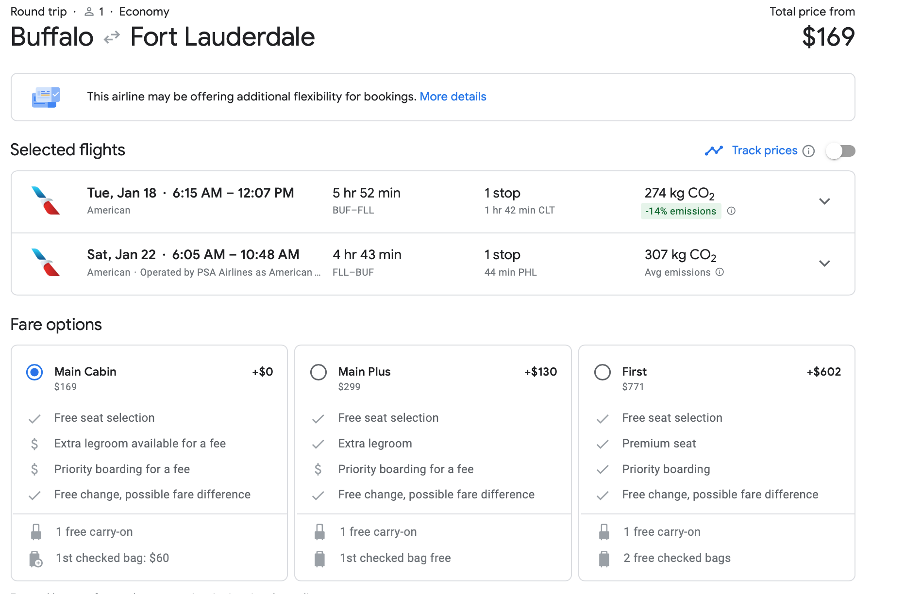The width and height of the screenshot is (905, 594).
Task: Click the booking flexibility notice icon
Action: click(x=46, y=97)
